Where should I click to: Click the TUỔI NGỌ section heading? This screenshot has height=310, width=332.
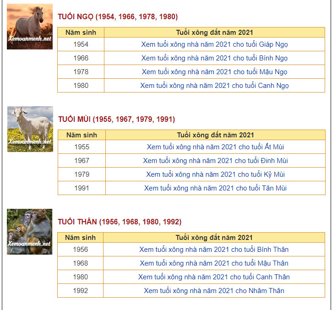coord(118,17)
